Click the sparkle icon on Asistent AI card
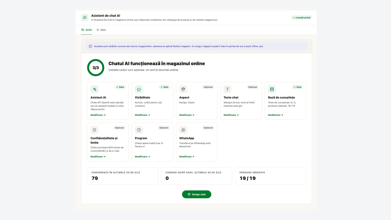Image resolution: width=391 pixels, height=220 pixels. (95, 89)
